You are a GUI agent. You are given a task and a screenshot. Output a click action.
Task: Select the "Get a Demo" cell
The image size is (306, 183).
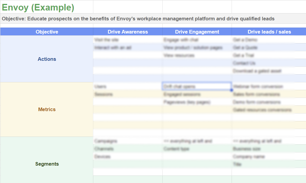point(269,40)
